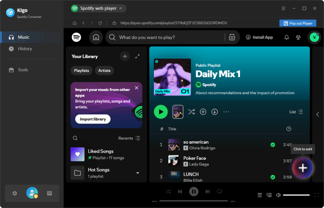Filter library by Playlists
The image size is (324, 208).
click(x=81, y=71)
